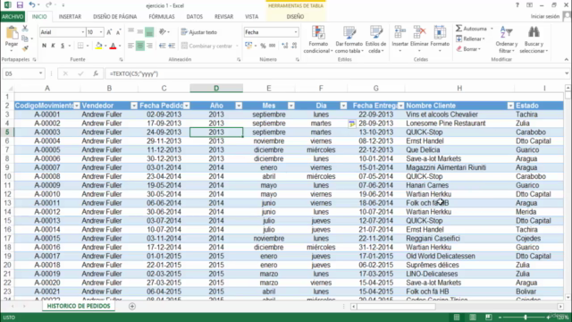Switch to Normal view in status bar
572x322 pixels.
[457, 318]
